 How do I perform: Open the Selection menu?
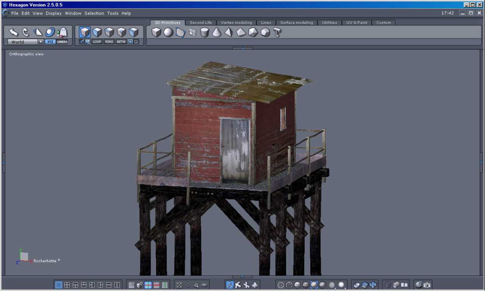point(94,13)
